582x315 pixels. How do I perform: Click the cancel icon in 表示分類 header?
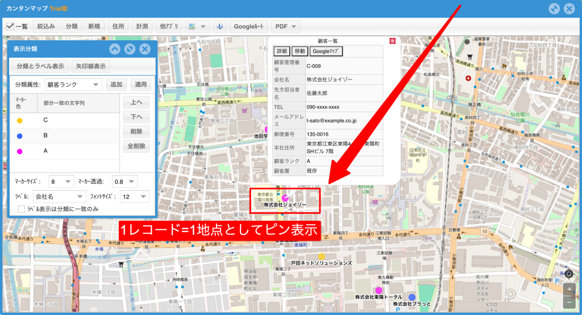(x=130, y=49)
